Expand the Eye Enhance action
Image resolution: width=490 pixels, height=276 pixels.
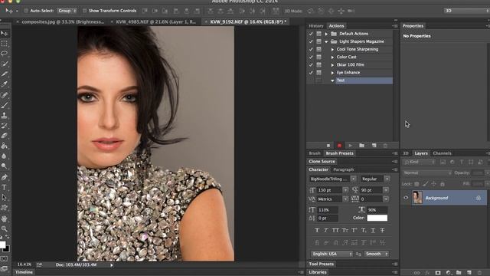332,73
